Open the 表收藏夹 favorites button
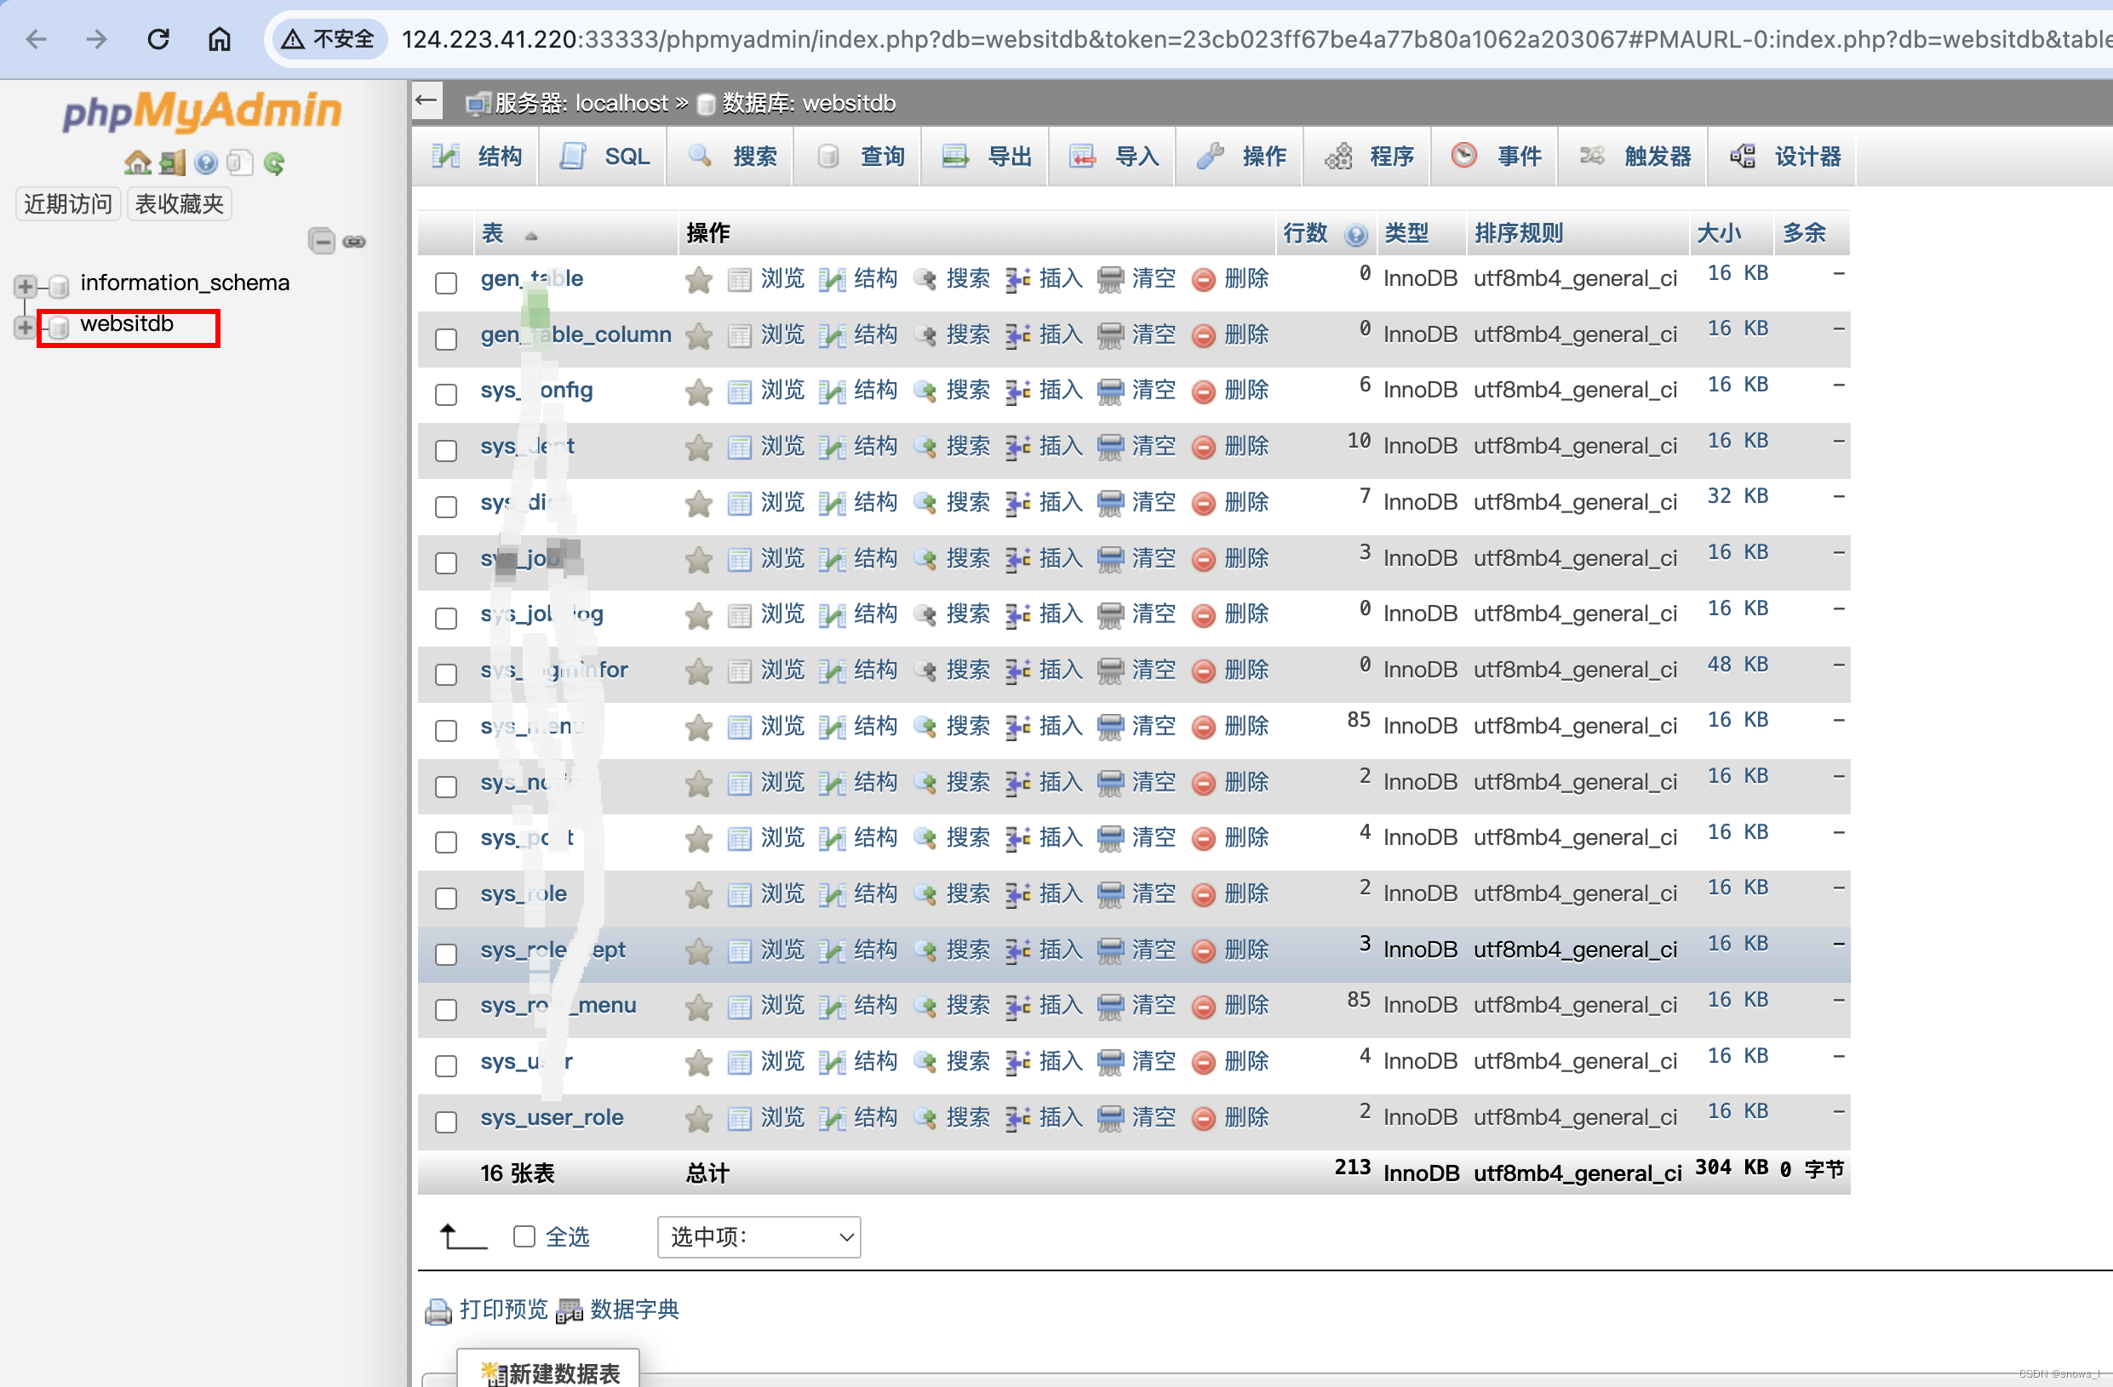The image size is (2113, 1387). pyautogui.click(x=179, y=204)
